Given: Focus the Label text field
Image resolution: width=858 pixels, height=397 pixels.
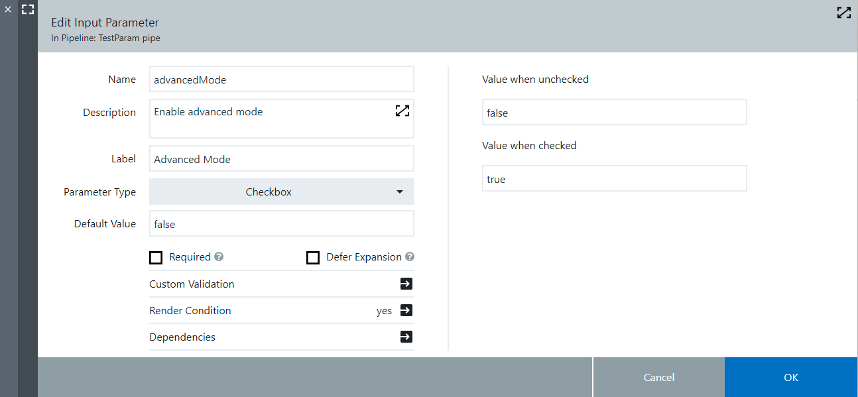Looking at the screenshot, I should click(x=282, y=159).
